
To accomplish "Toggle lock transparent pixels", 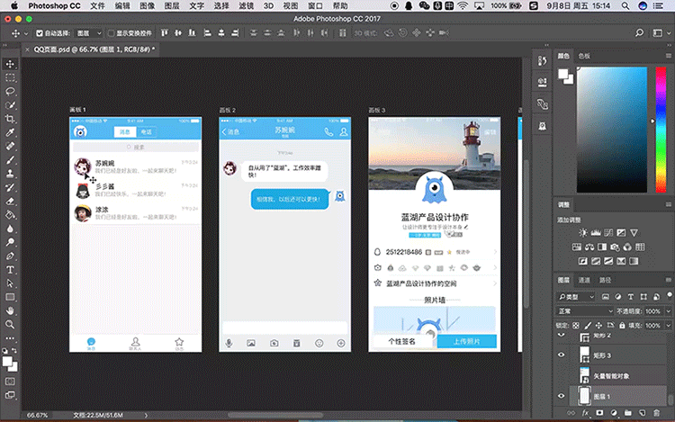I will pyautogui.click(x=576, y=325).
